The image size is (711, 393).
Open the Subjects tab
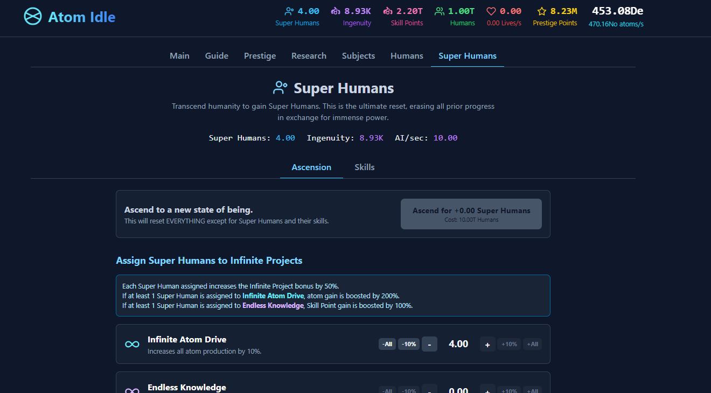pos(358,56)
